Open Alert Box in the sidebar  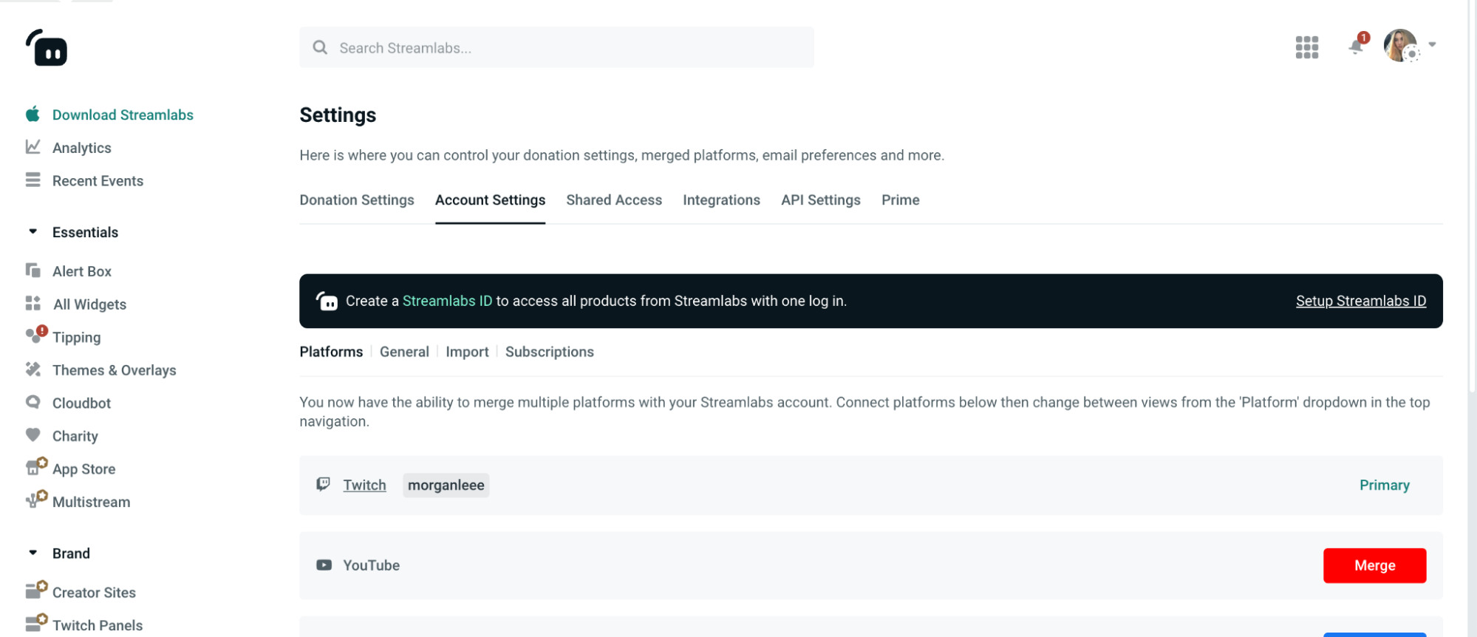pos(81,271)
